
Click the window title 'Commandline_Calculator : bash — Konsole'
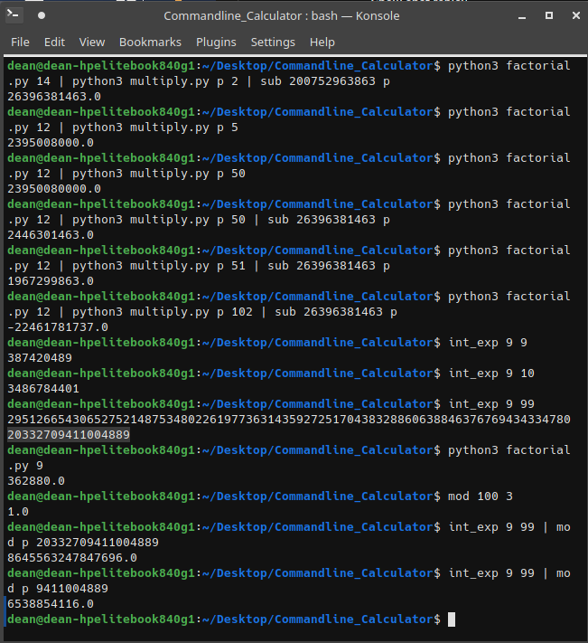point(282,16)
